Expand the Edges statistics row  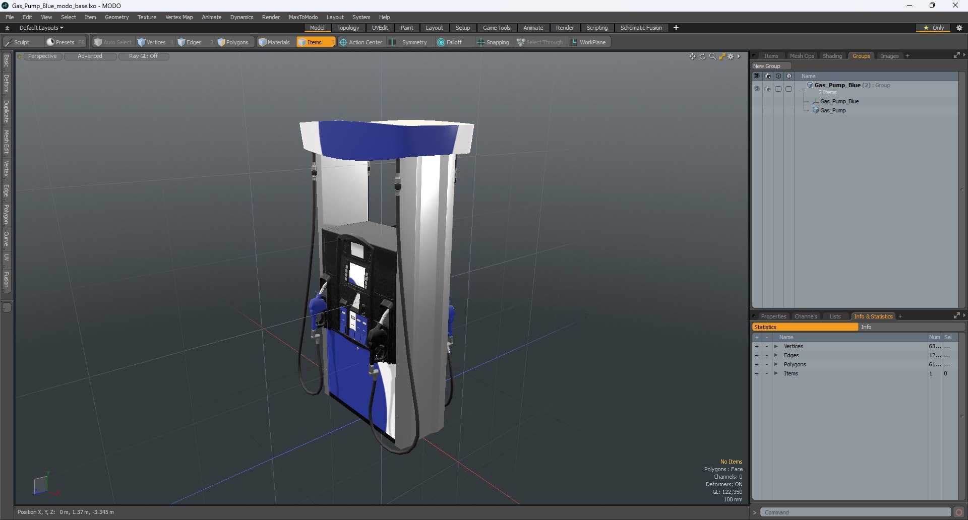tap(776, 355)
